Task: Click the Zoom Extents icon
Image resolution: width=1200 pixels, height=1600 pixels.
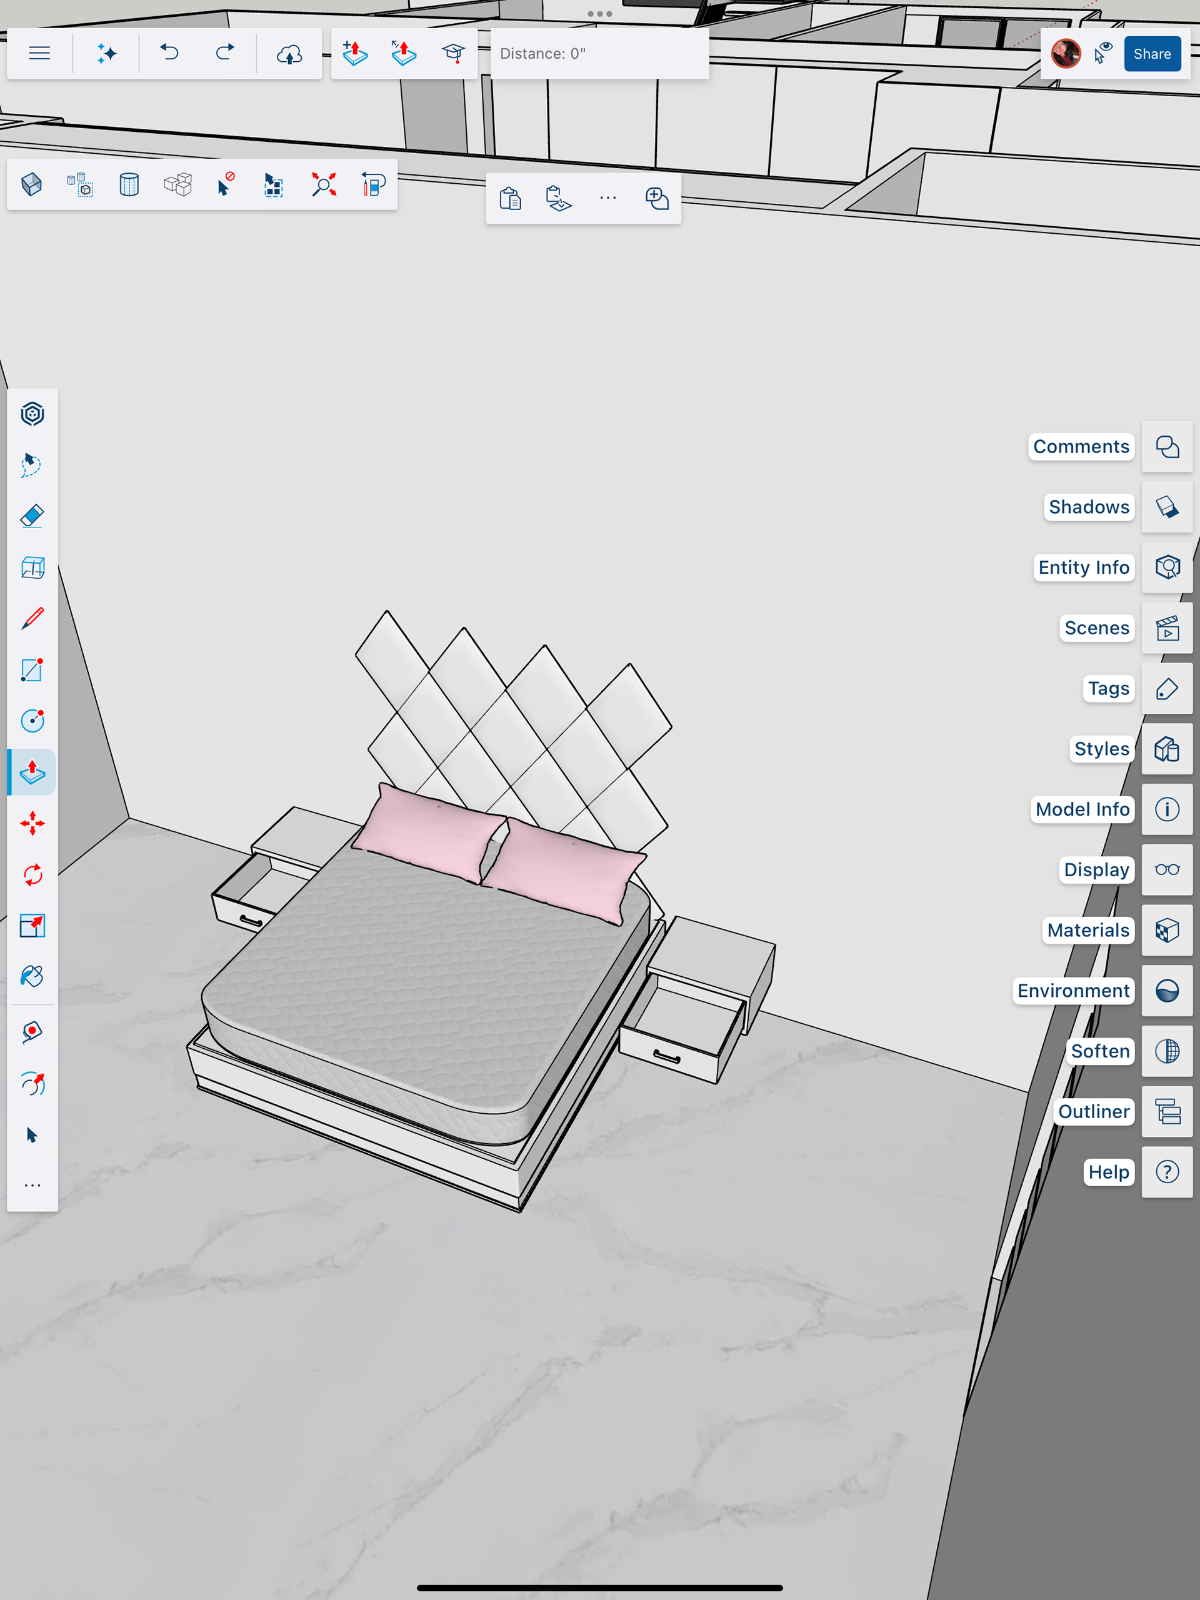Action: click(323, 184)
